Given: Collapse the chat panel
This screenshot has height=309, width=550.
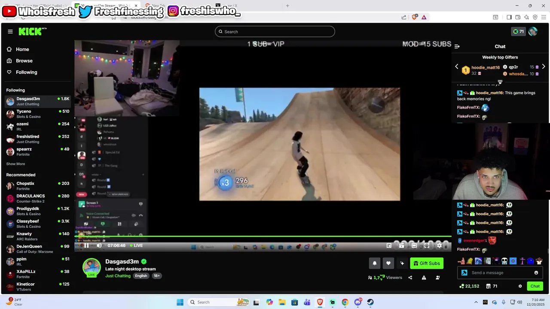Looking at the screenshot, I should click(x=457, y=46).
